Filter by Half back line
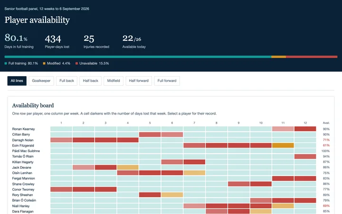This screenshot has height=214, width=342. click(x=91, y=81)
